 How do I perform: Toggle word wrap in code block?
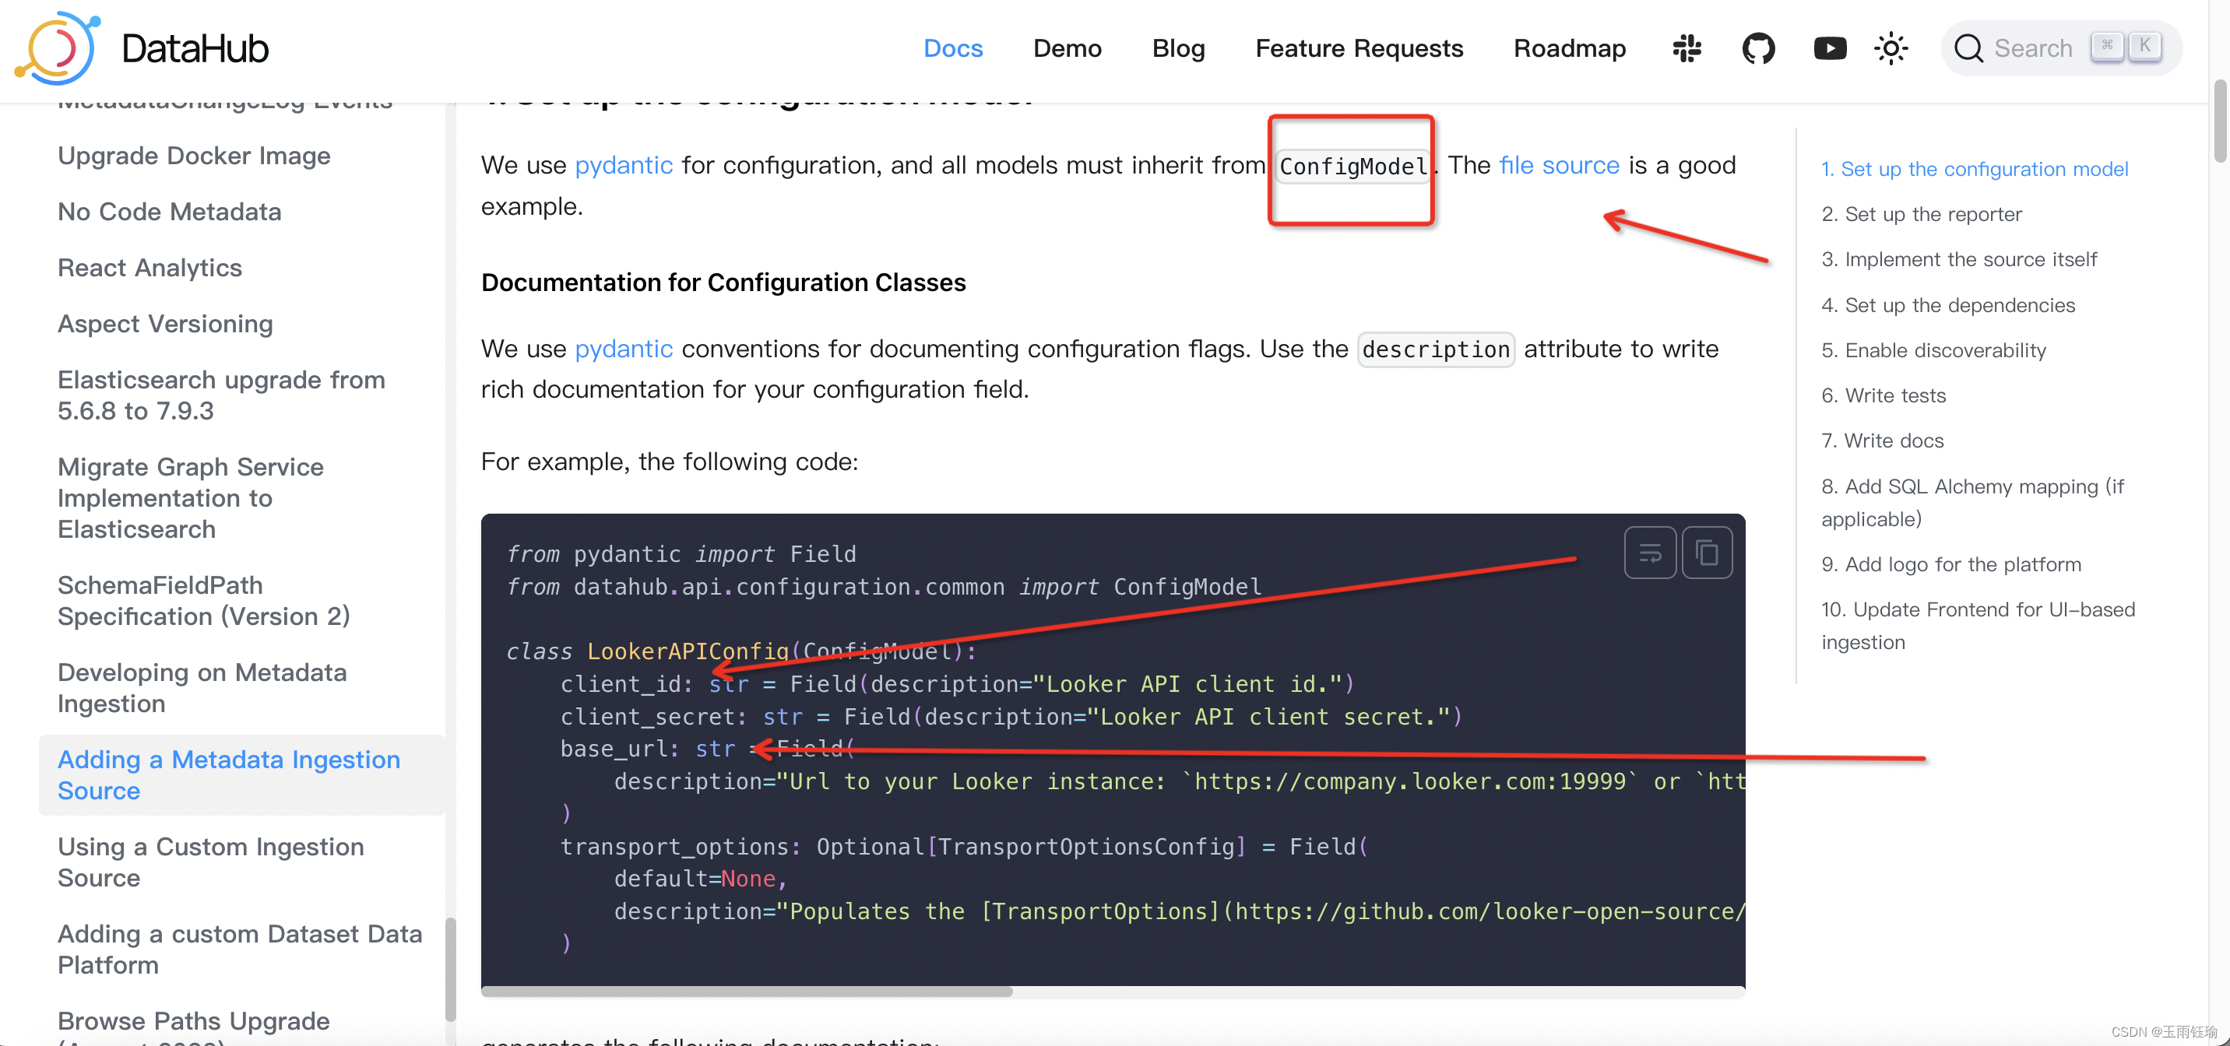pyautogui.click(x=1650, y=552)
